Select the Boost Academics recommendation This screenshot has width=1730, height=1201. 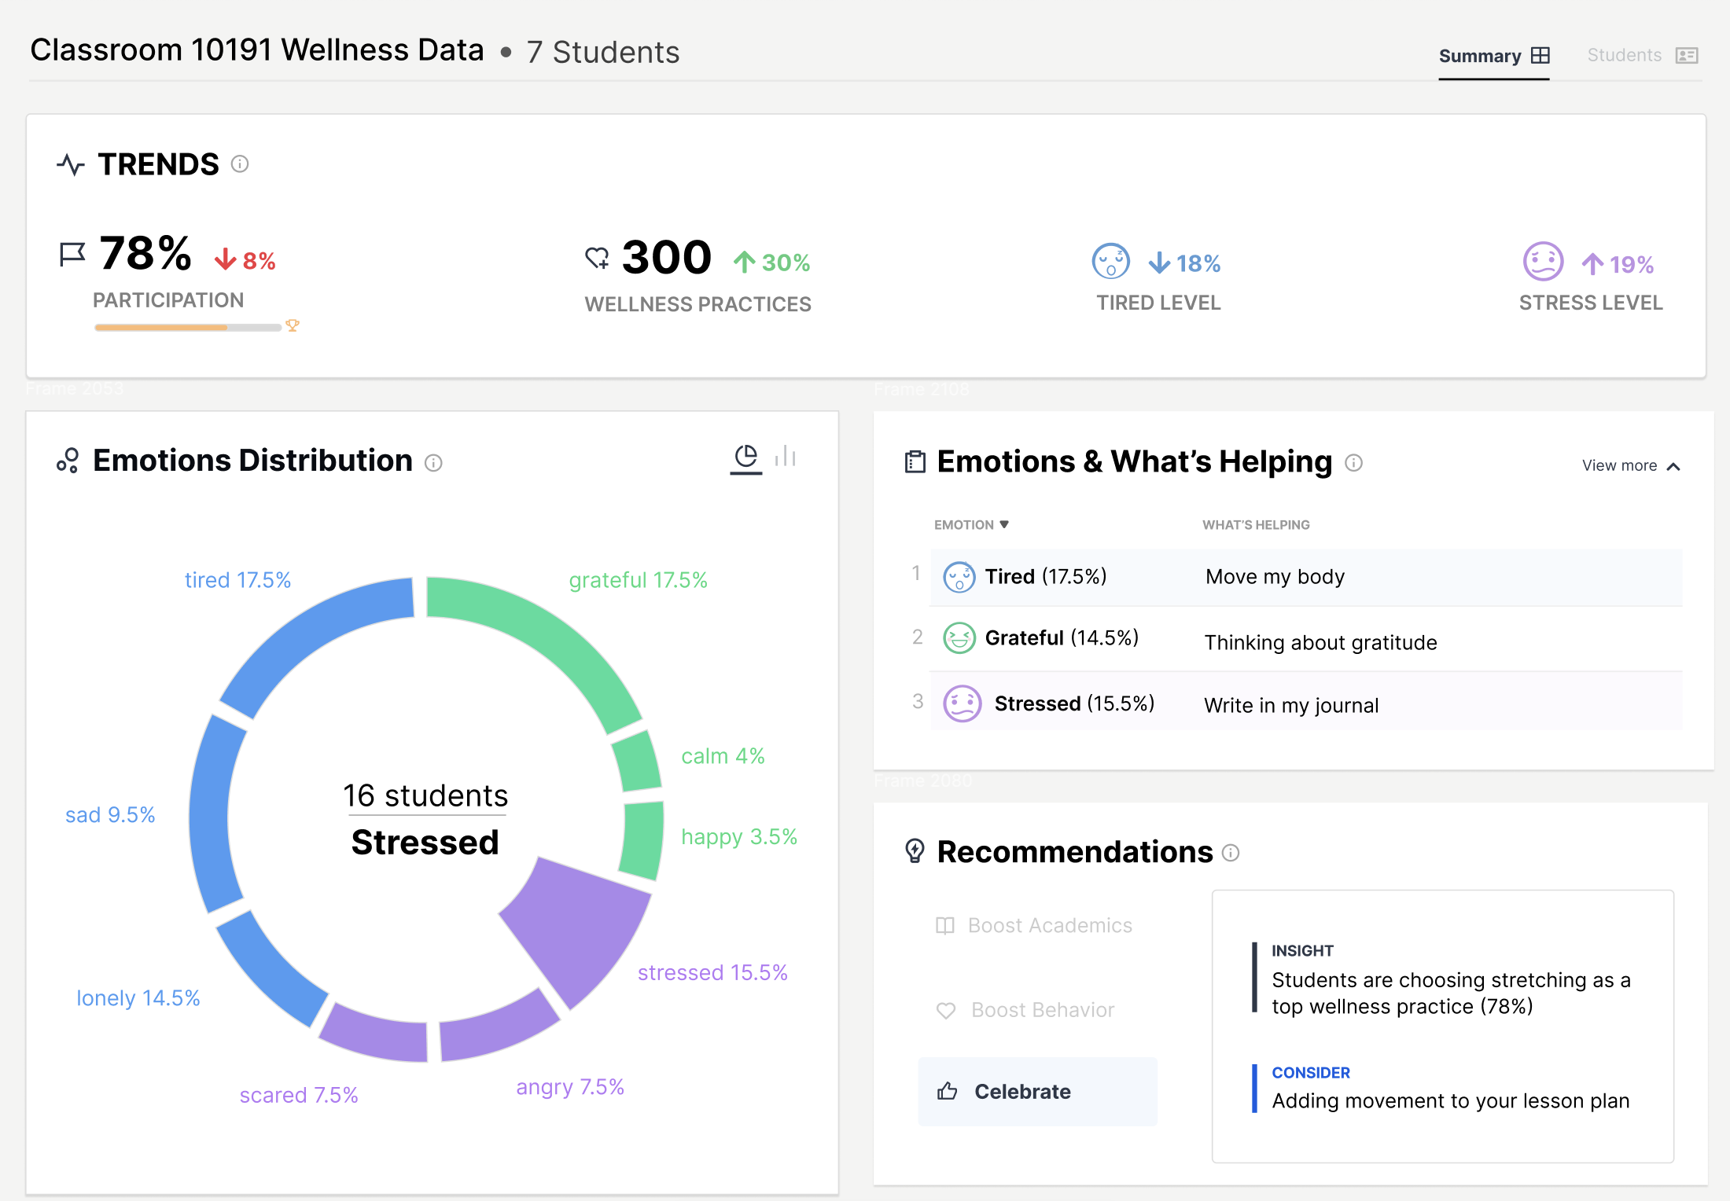pos(1035,925)
